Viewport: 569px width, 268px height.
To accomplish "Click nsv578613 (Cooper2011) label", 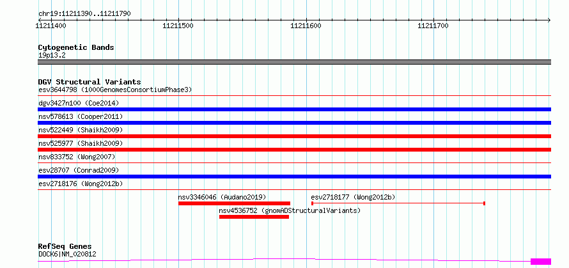I will pyautogui.click(x=81, y=116).
